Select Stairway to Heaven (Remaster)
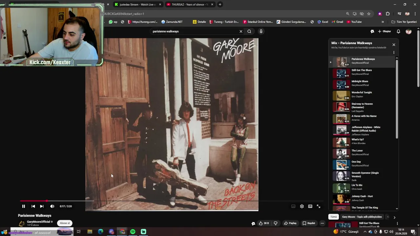The width and height of the screenshot is (420, 236). pos(363,107)
